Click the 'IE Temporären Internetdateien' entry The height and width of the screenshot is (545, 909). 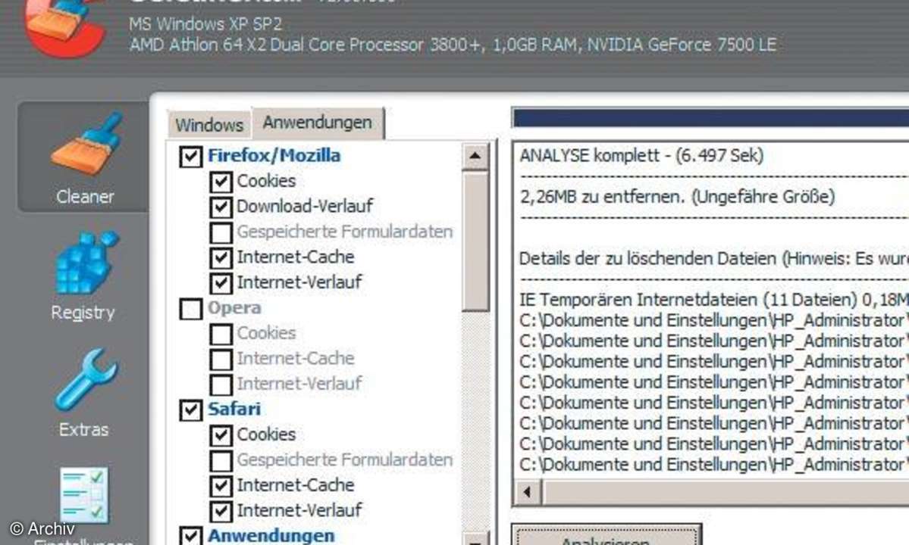713,300
